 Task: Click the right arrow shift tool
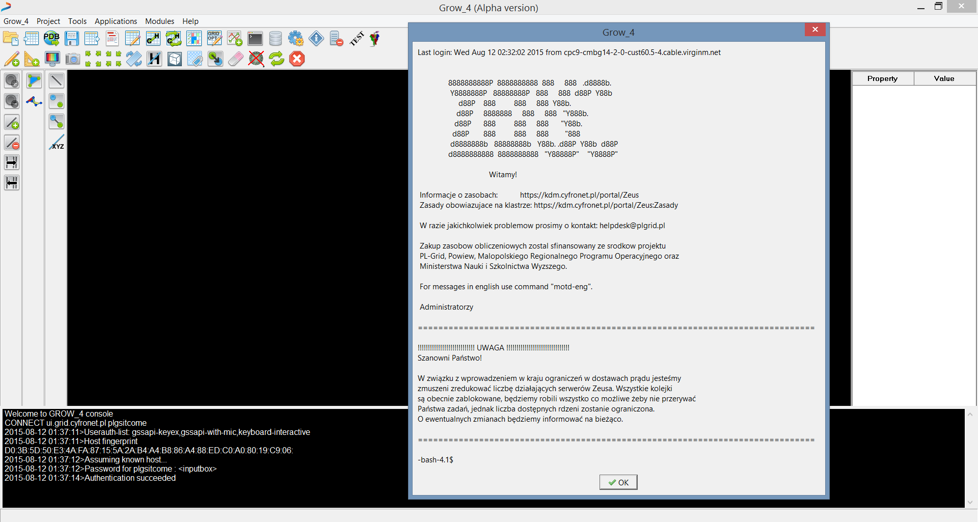point(12,162)
